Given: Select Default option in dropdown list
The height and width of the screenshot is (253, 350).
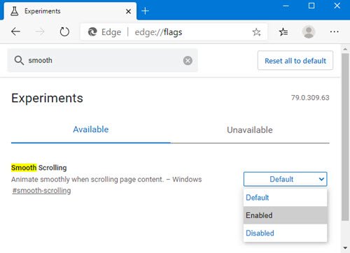Looking at the screenshot, I should pos(286,197).
